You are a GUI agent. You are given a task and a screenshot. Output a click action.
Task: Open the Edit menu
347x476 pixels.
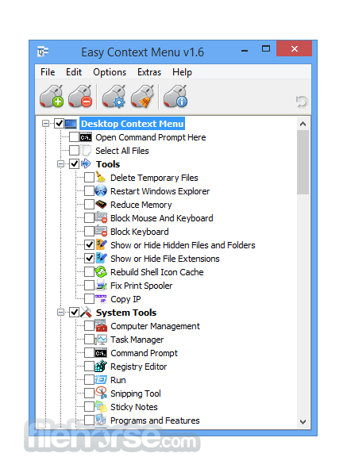[x=74, y=72]
